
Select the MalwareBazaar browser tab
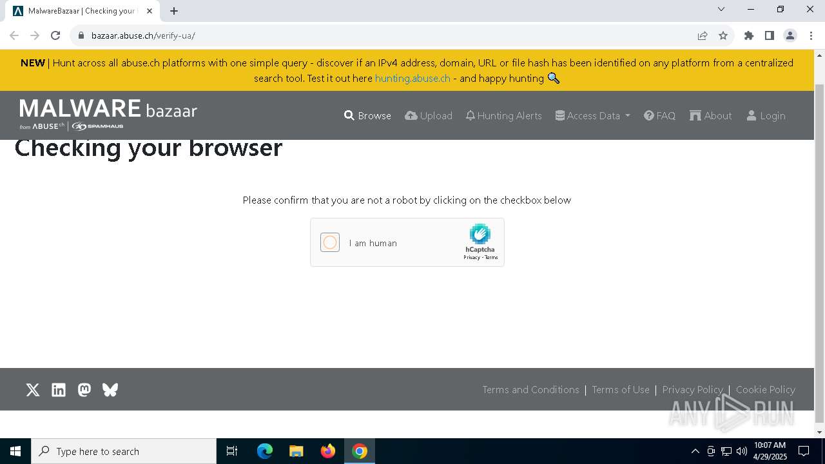(x=82, y=11)
